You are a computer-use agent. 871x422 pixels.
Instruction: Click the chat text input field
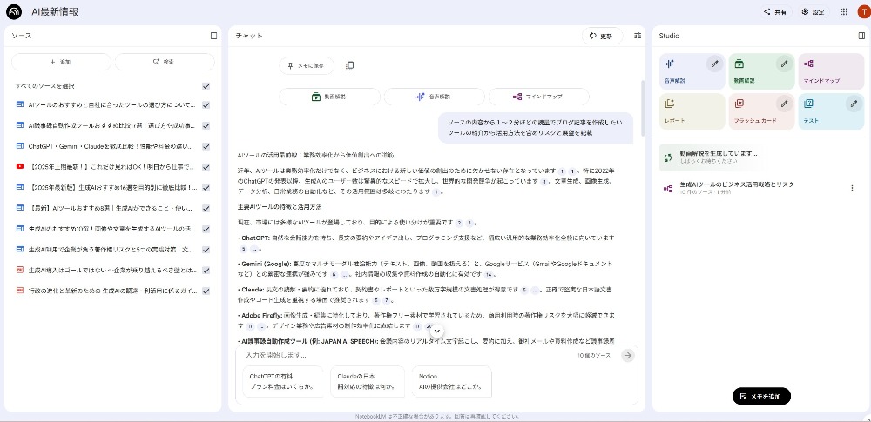pyautogui.click(x=401, y=355)
